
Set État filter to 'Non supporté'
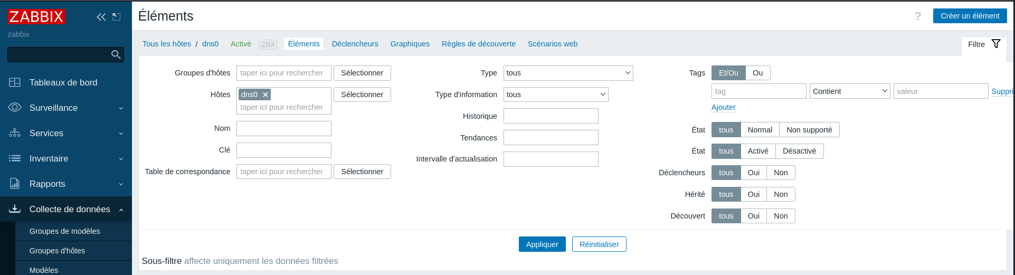point(809,130)
